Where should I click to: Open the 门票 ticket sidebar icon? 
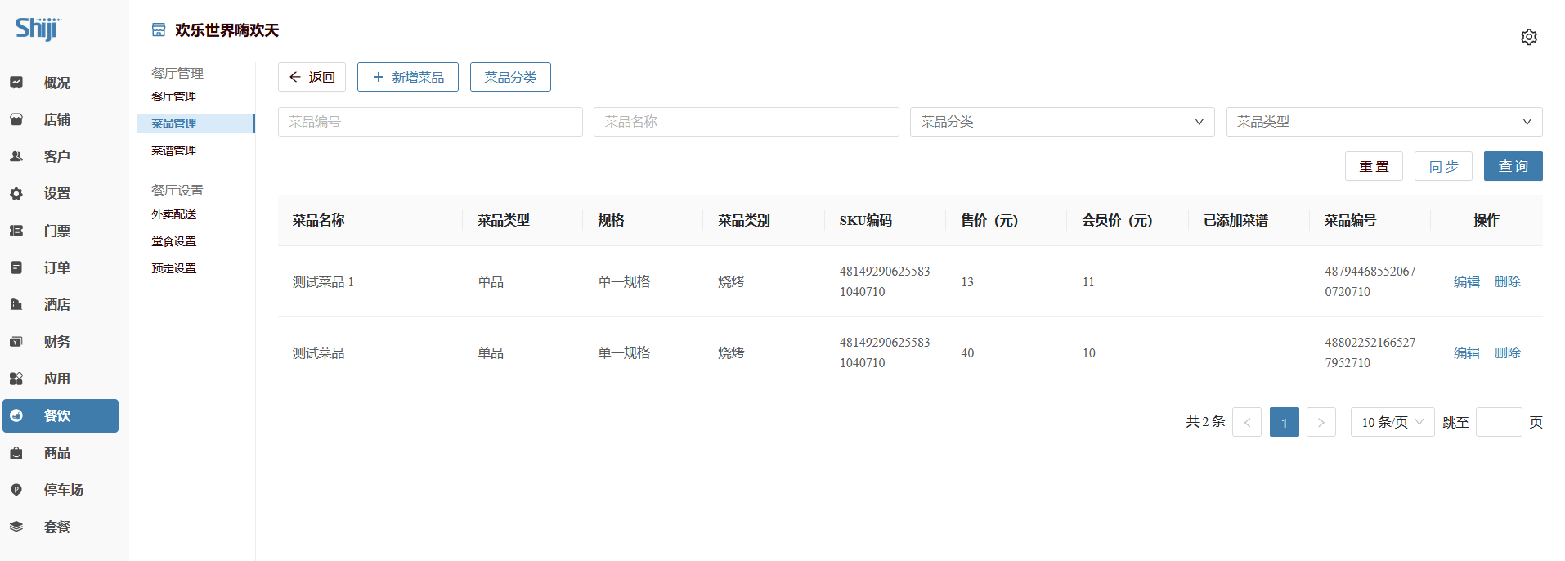point(16,231)
